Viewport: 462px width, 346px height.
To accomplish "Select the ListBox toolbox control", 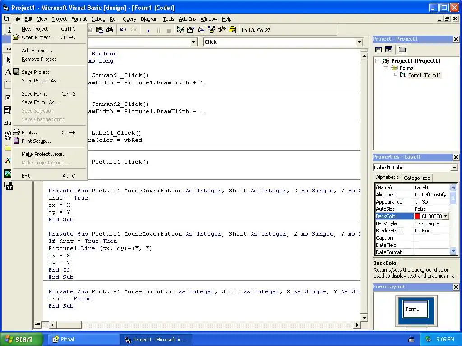I will [x=8, y=110].
